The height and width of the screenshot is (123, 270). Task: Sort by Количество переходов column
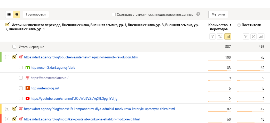220,27
